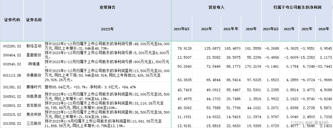Click the 2023年 subheader under 业绩预告
Screen dimensions: 333x128
coord(107,29)
